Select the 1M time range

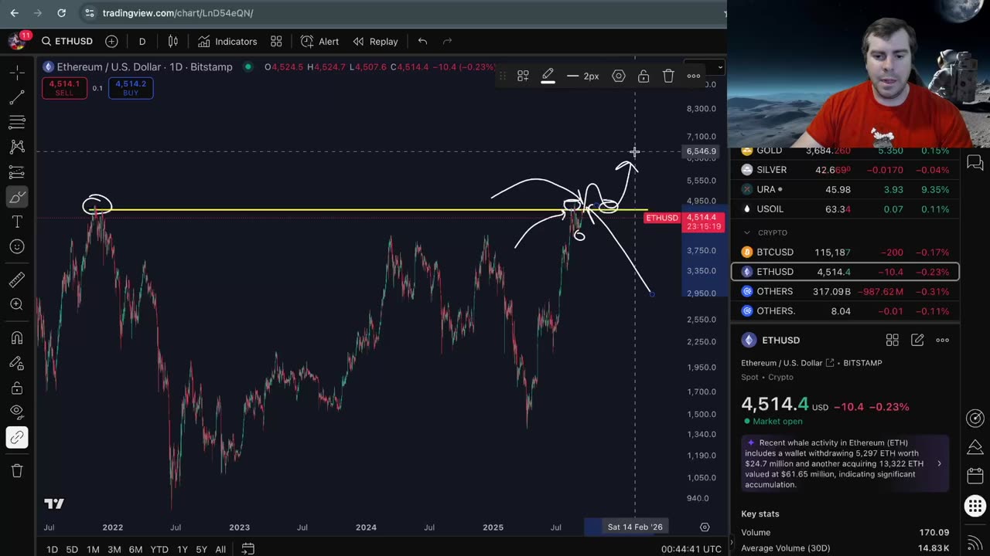point(93,549)
